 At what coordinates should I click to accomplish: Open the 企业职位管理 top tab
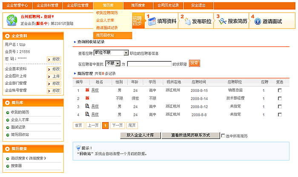click(78, 5)
